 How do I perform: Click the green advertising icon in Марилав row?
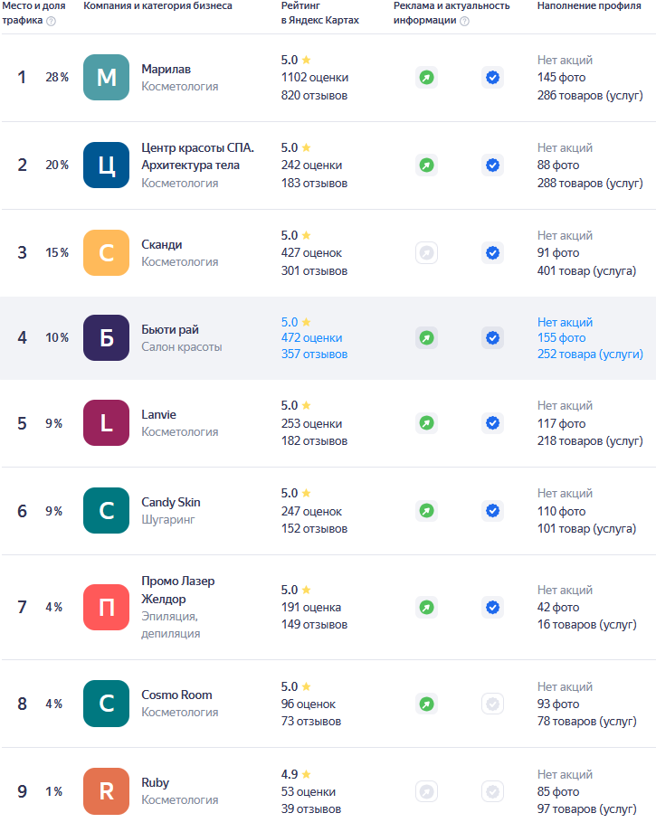coord(426,78)
